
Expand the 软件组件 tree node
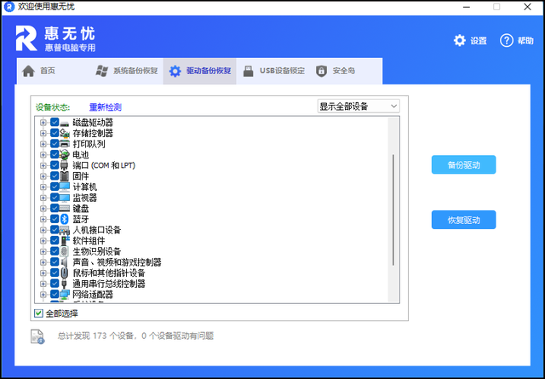point(43,241)
